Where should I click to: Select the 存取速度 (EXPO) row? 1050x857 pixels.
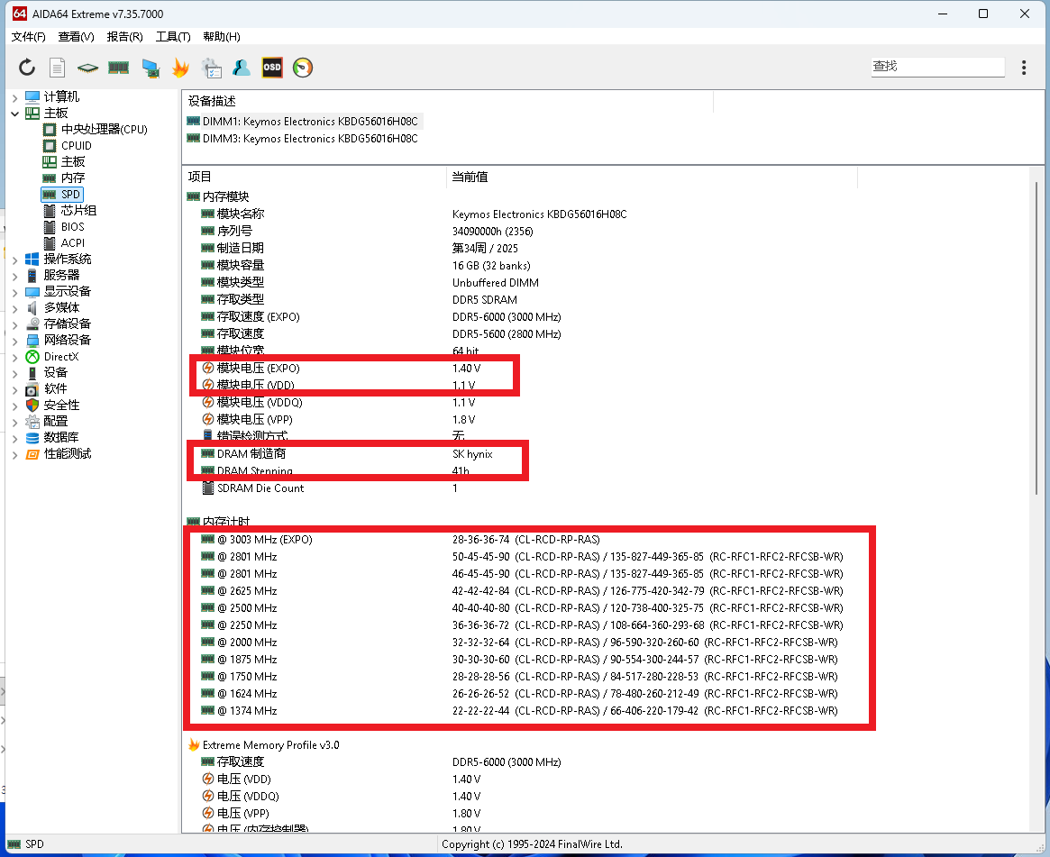(379, 316)
